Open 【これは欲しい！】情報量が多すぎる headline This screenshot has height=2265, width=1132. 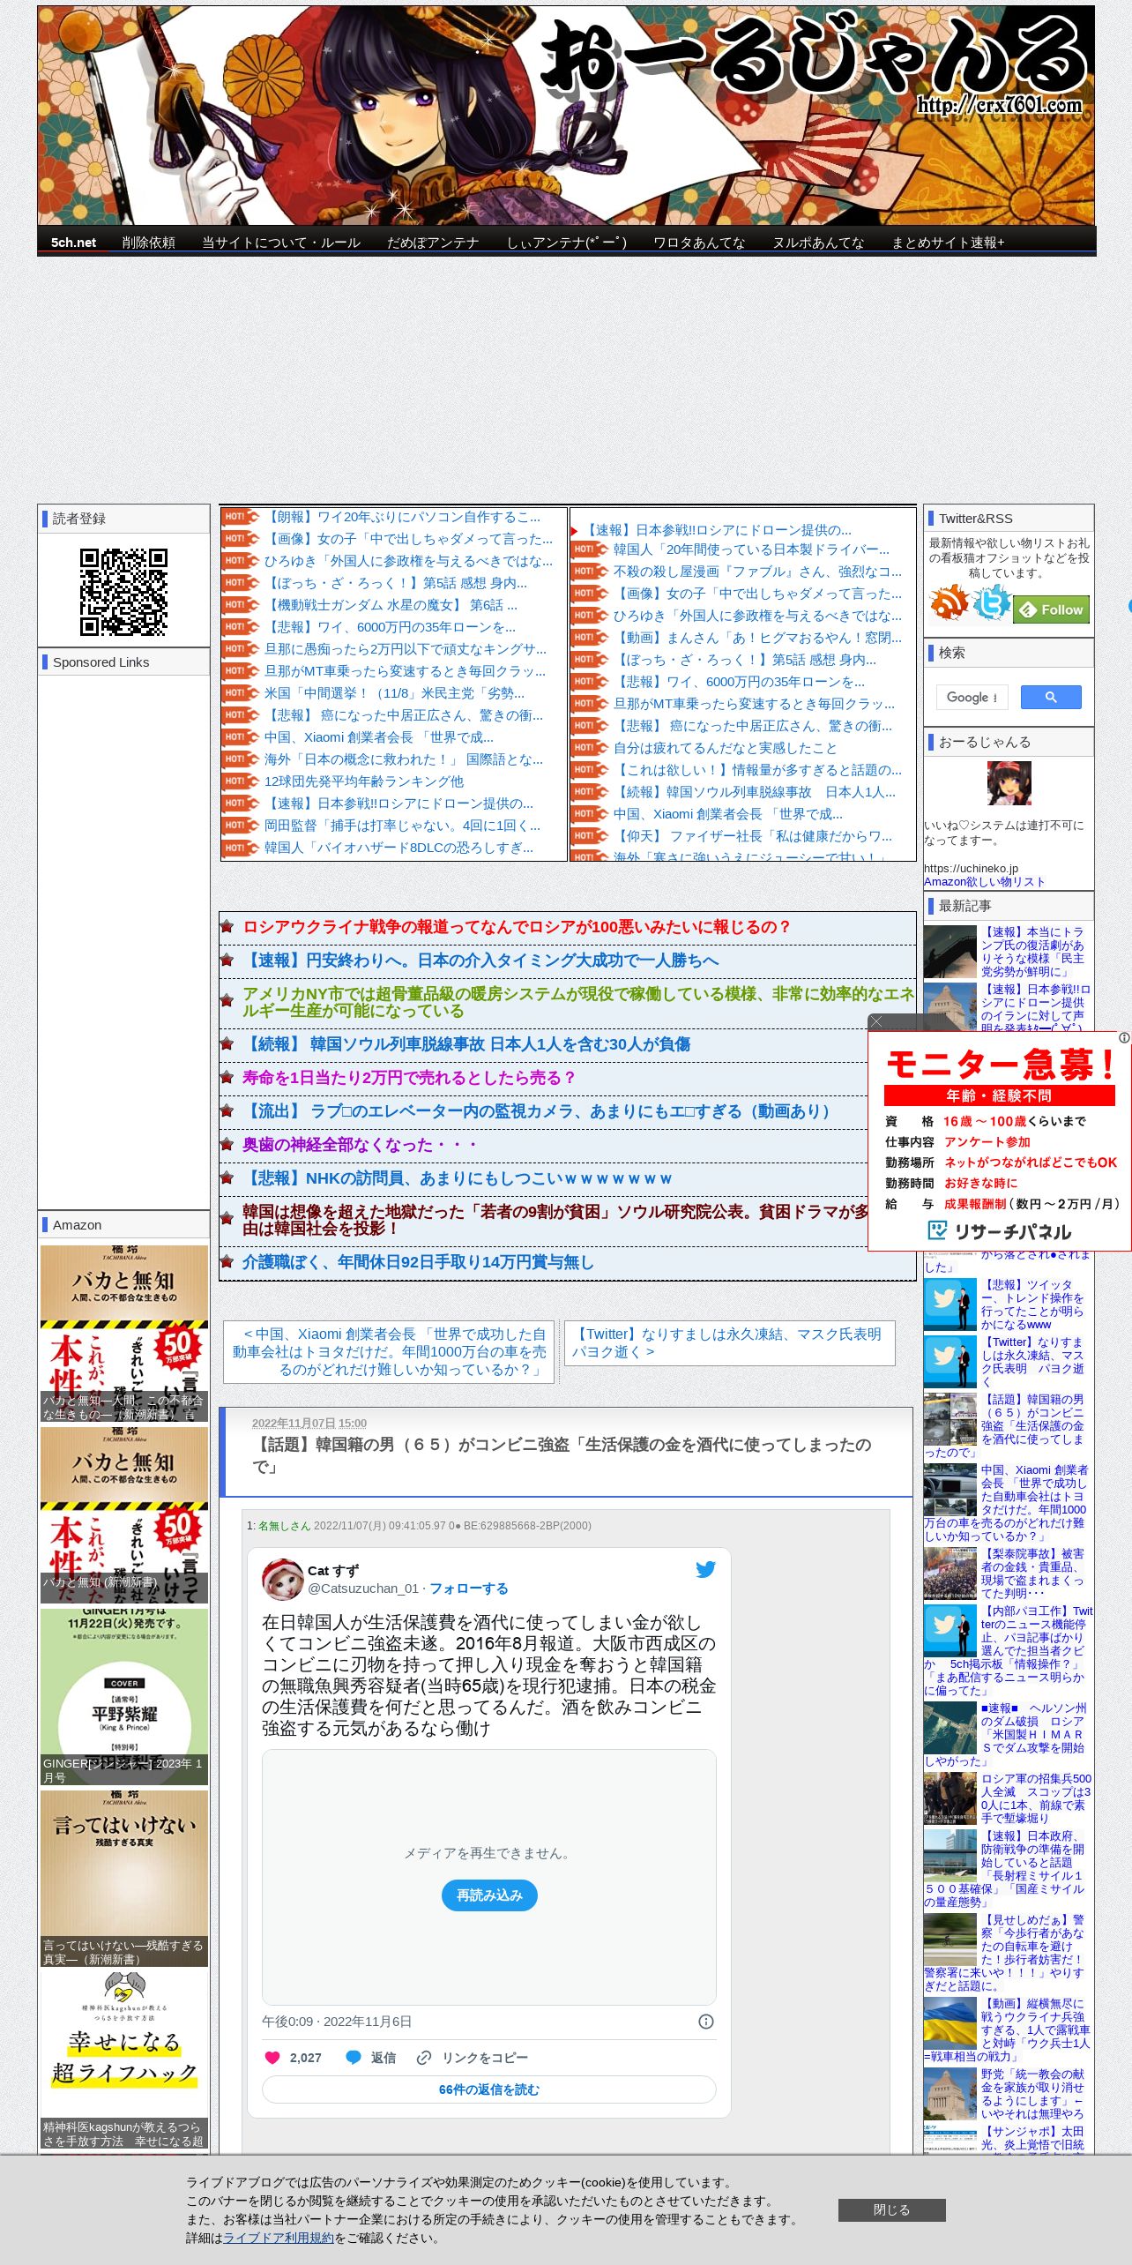click(757, 770)
